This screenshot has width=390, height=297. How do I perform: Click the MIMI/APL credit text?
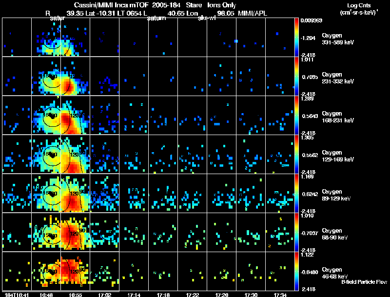click(253, 13)
